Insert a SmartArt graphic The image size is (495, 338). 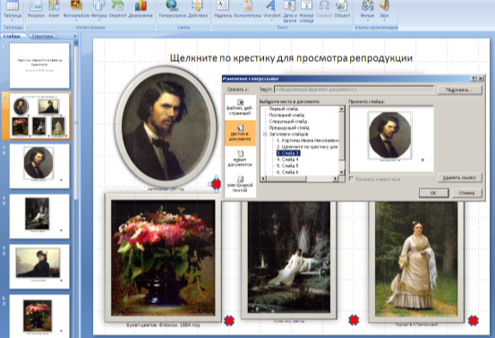coord(118,10)
